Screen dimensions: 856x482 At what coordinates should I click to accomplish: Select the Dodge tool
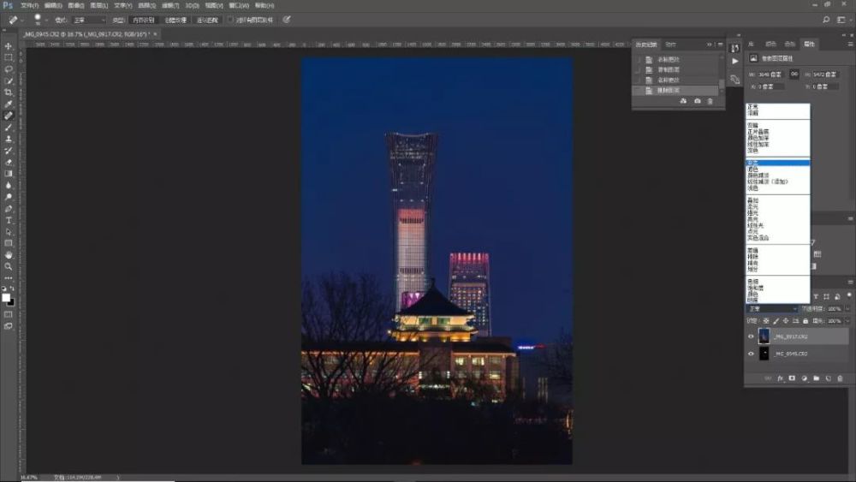pos(9,197)
